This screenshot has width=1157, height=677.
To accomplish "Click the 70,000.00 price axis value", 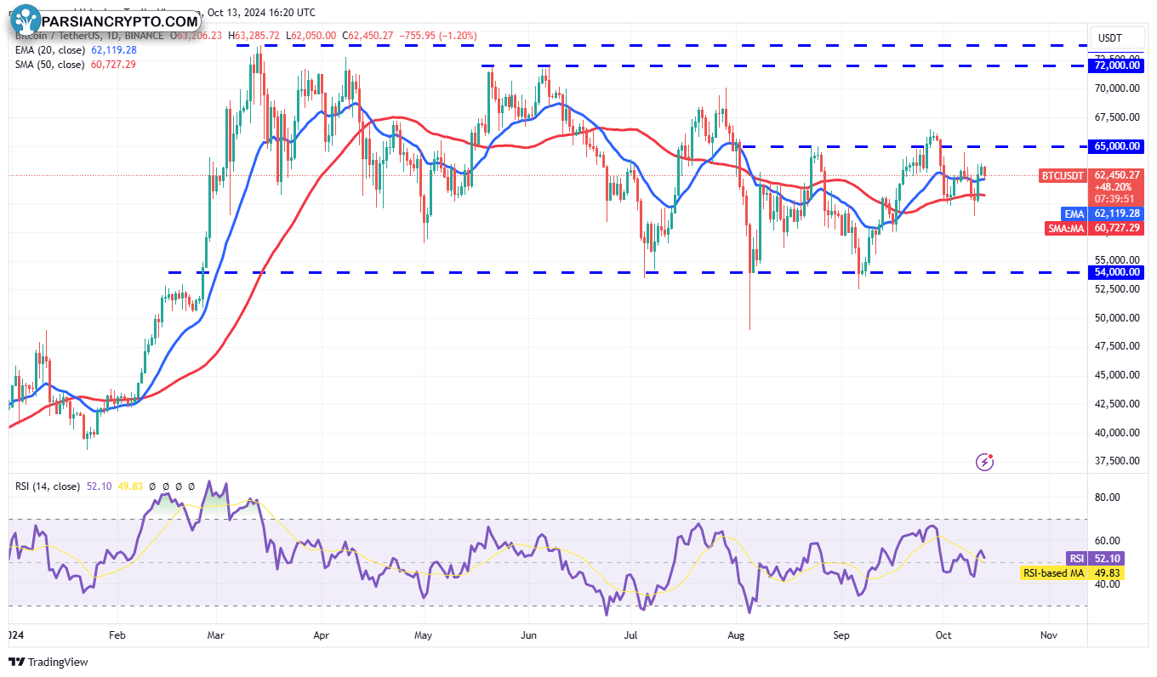I will coord(1117,88).
